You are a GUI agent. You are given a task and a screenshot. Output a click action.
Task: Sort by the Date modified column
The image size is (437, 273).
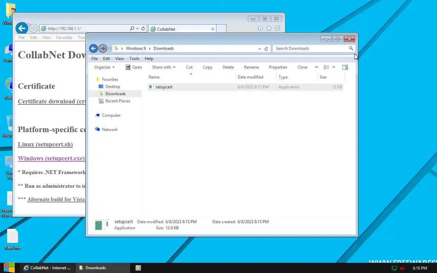click(x=256, y=77)
